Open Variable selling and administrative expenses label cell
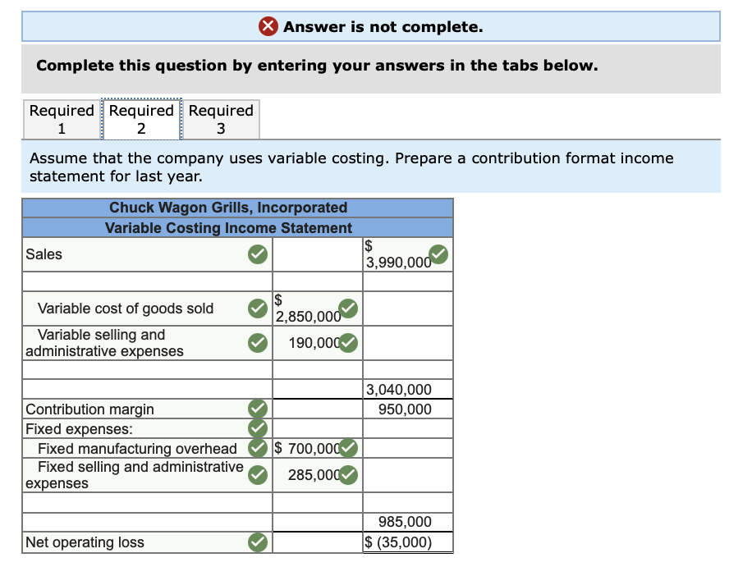The height and width of the screenshot is (576, 752). [147, 343]
